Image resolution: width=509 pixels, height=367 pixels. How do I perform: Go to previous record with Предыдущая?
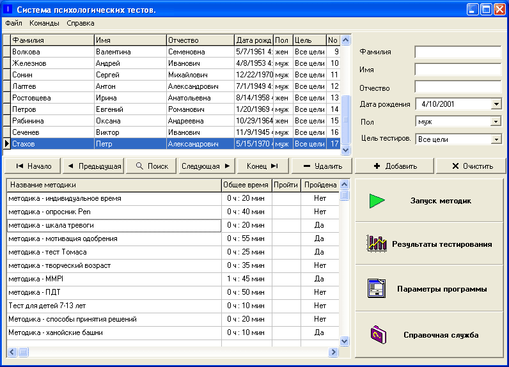94,166
